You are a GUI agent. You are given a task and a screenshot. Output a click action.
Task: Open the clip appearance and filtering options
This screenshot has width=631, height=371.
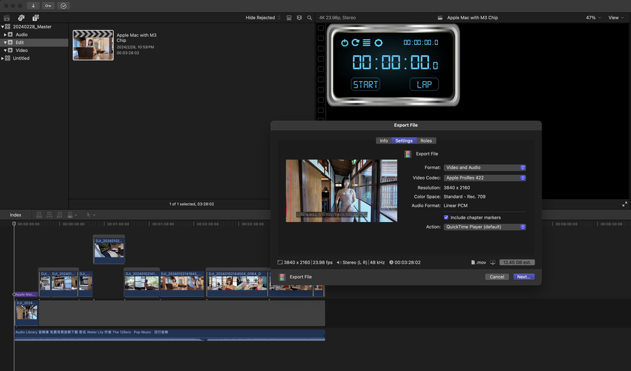pos(299,18)
